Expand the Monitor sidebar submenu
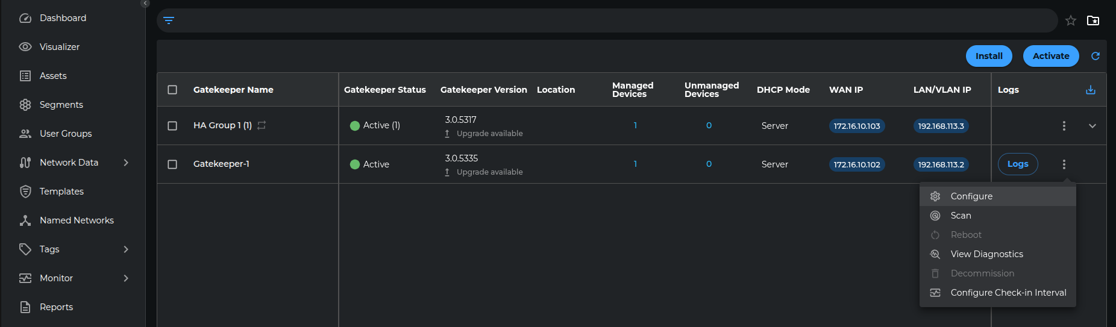The height and width of the screenshot is (327, 1116). pyautogui.click(x=126, y=278)
